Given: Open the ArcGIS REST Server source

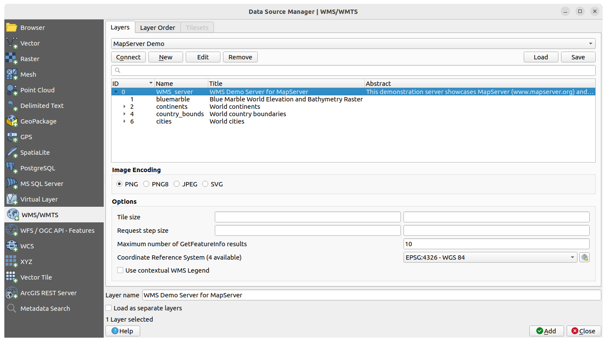Looking at the screenshot, I should pos(48,293).
